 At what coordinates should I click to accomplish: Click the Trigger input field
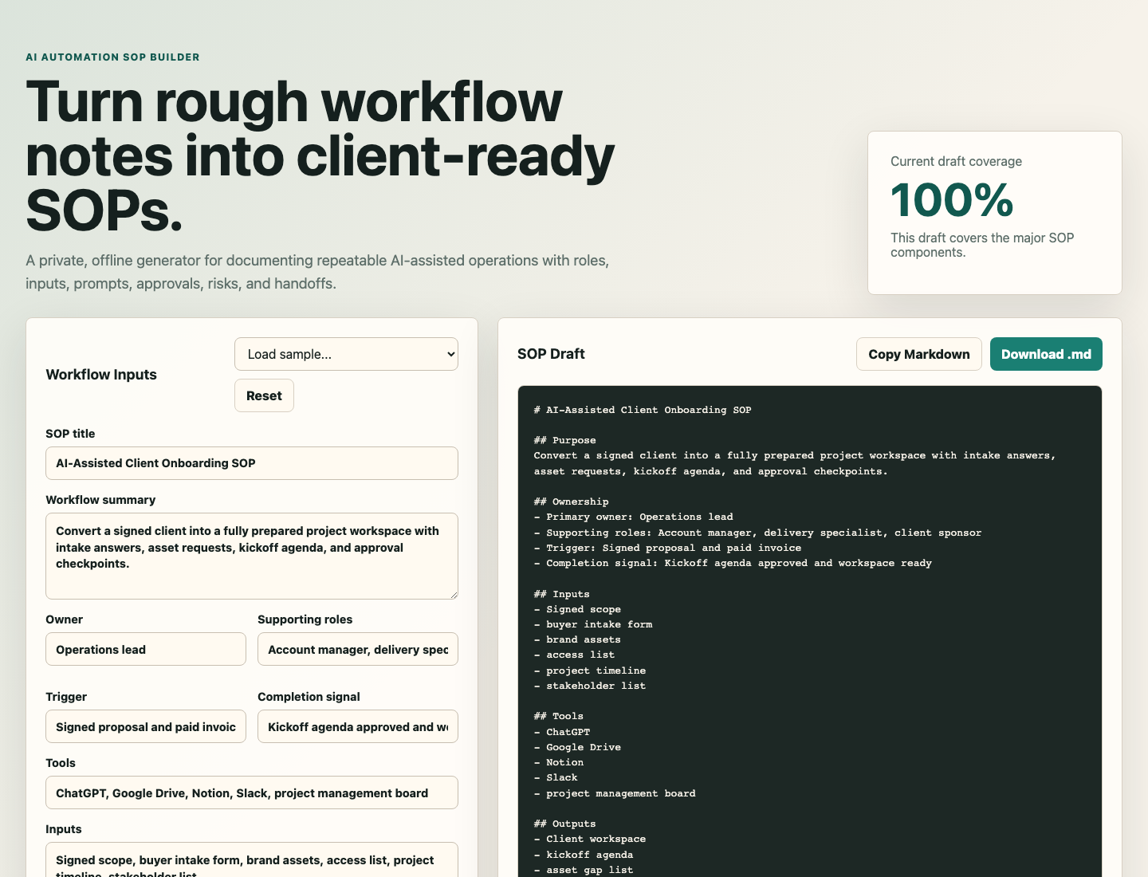(146, 726)
